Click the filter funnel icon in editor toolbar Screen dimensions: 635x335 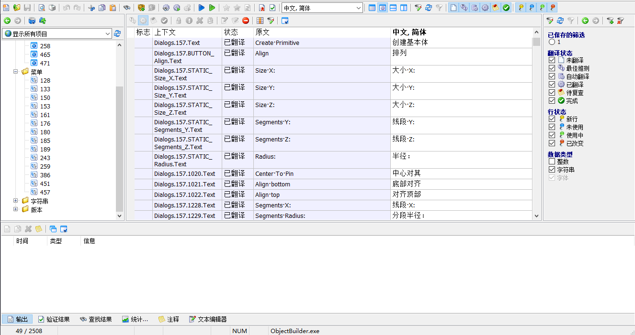(x=271, y=21)
